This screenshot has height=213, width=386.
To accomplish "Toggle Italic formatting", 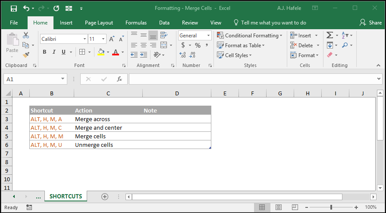I will pyautogui.click(x=54, y=52).
